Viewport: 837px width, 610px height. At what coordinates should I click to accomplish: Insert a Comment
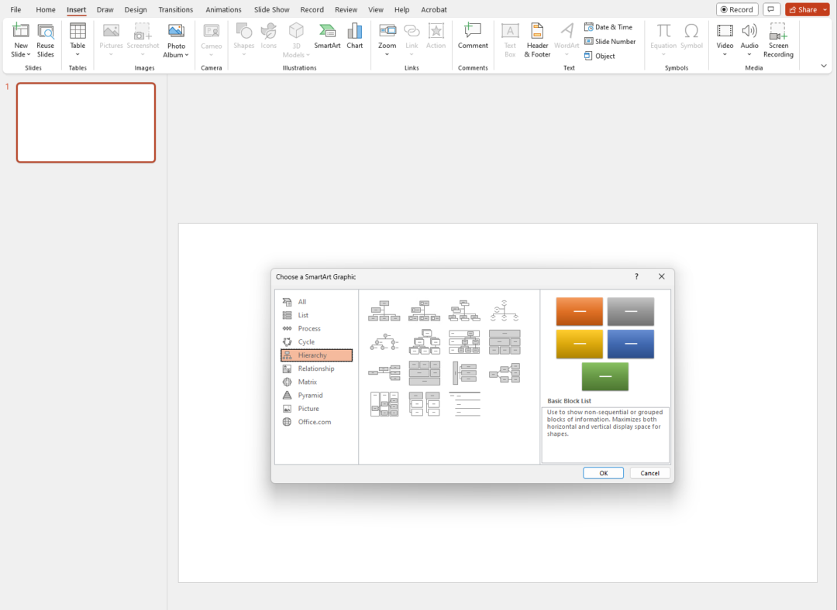coord(473,36)
